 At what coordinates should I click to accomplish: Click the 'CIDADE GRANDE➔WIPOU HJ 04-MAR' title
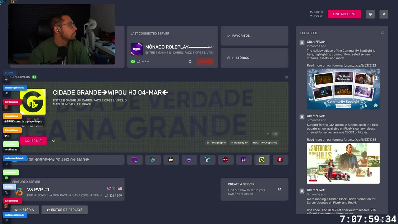pyautogui.click(x=110, y=92)
